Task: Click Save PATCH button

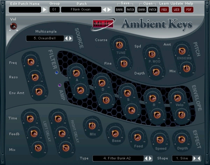Action: [130, 9]
